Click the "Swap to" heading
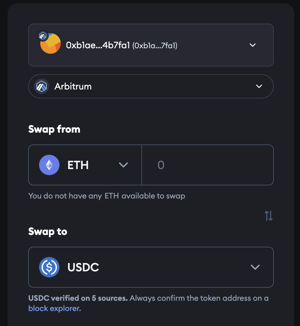This screenshot has height=326, width=300. point(48,231)
